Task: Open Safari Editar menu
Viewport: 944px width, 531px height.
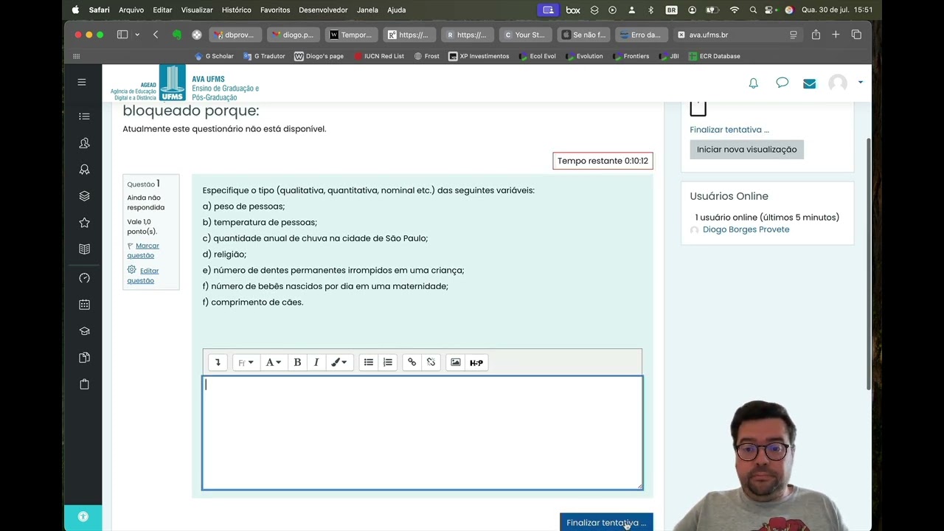Action: (162, 10)
